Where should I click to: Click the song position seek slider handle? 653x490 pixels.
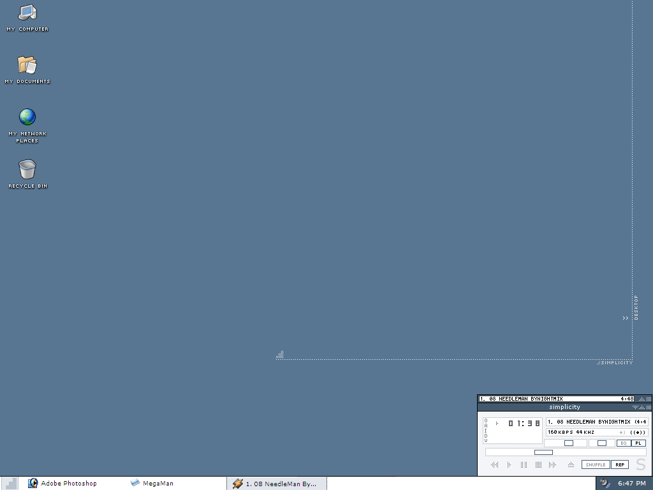point(543,452)
